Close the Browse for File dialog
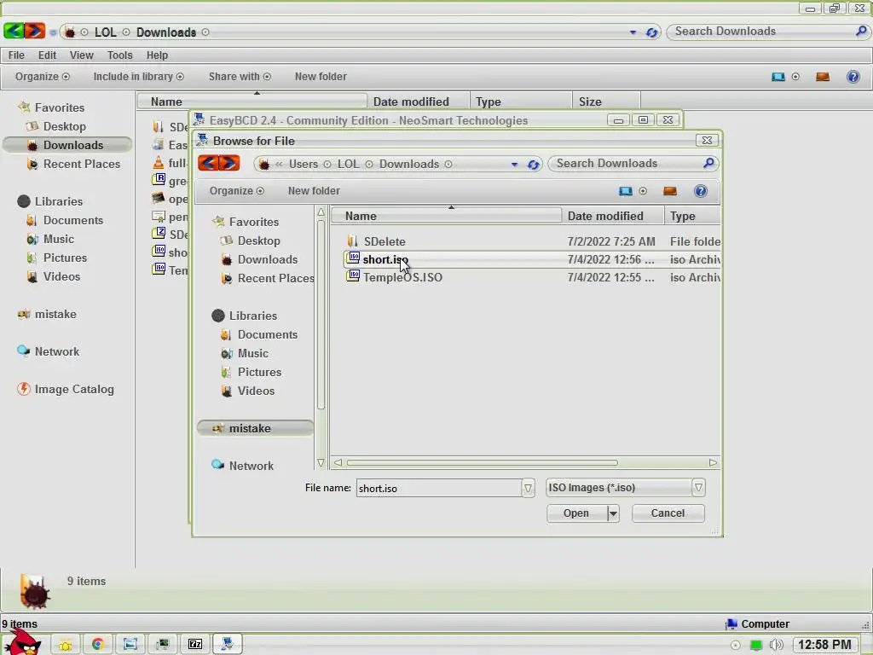The width and height of the screenshot is (873, 655). [x=707, y=141]
